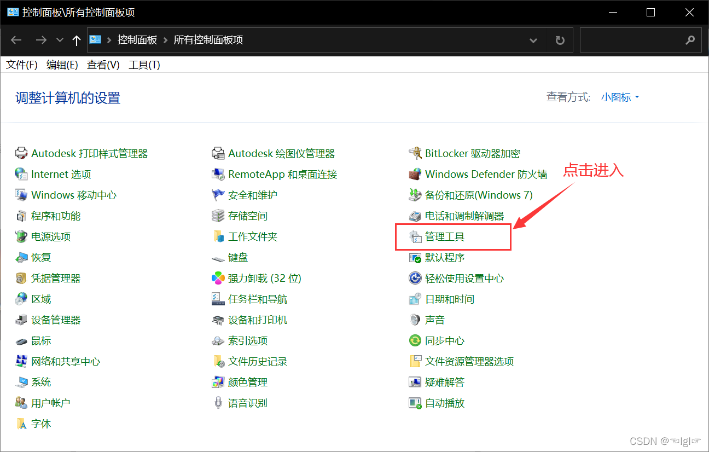Image resolution: width=709 pixels, height=452 pixels.
Task: Open RemoteApp 和桌面连接 icon
Action: (218, 174)
